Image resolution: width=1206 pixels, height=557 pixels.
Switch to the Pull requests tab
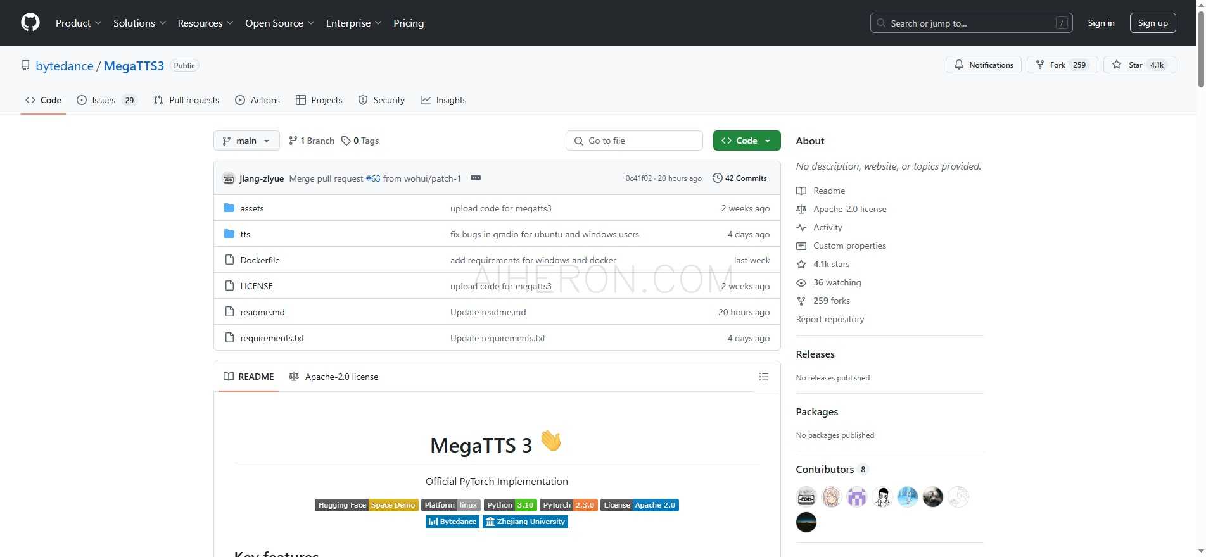pyautogui.click(x=186, y=100)
